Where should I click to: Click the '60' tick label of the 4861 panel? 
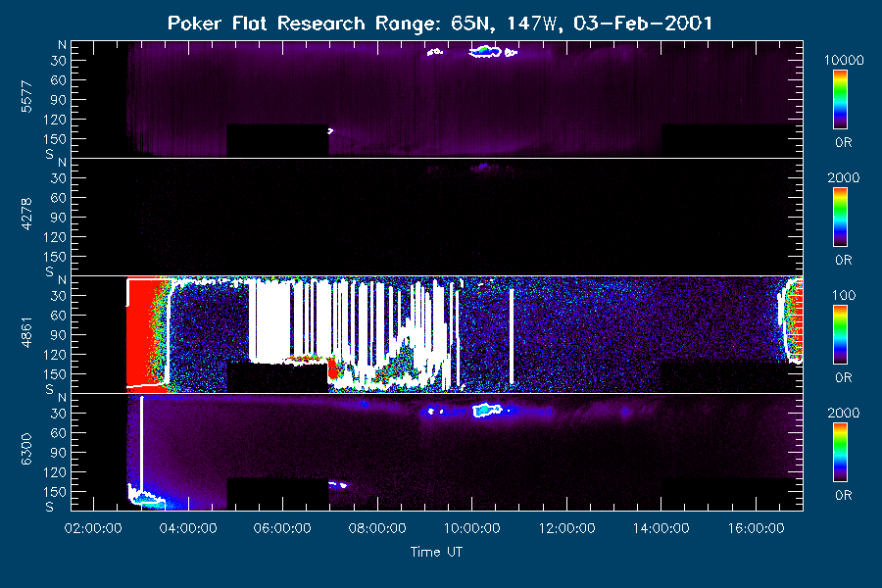(x=58, y=316)
